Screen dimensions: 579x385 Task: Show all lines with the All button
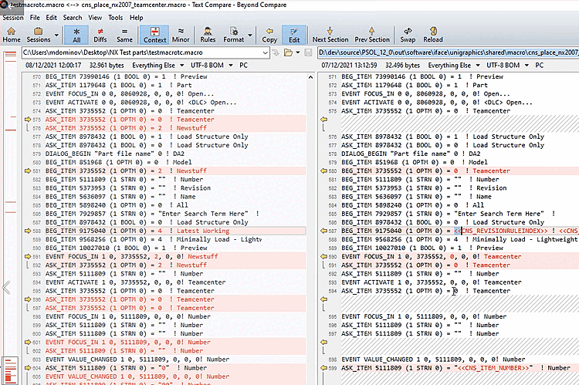point(76,34)
